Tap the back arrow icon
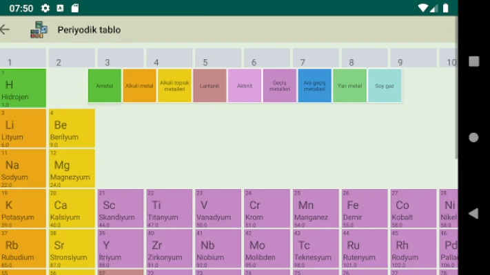 [6, 30]
